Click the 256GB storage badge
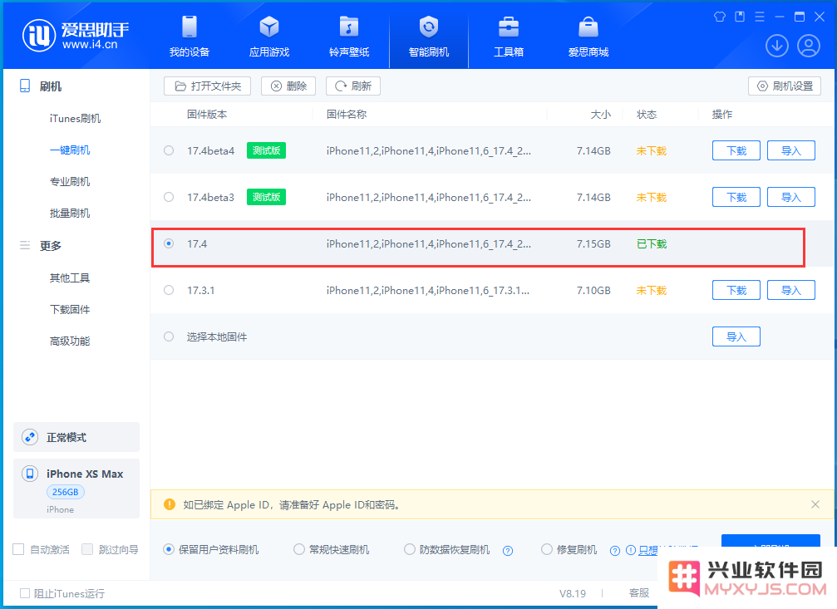The height and width of the screenshot is (609, 837). [65, 492]
